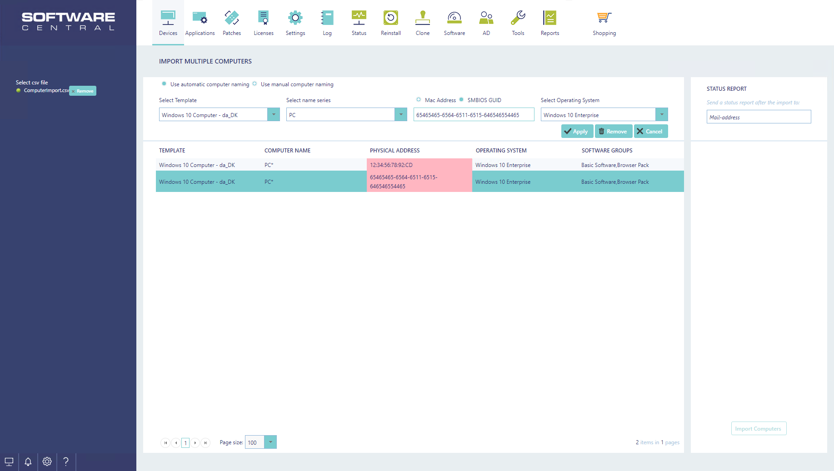This screenshot has width=834, height=471.
Task: Click the Reinstall icon in toolbar
Action: (390, 18)
